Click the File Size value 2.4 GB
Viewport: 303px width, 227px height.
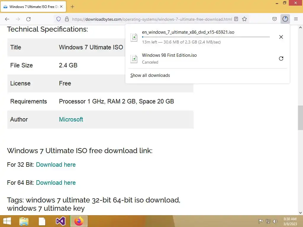pos(68,65)
